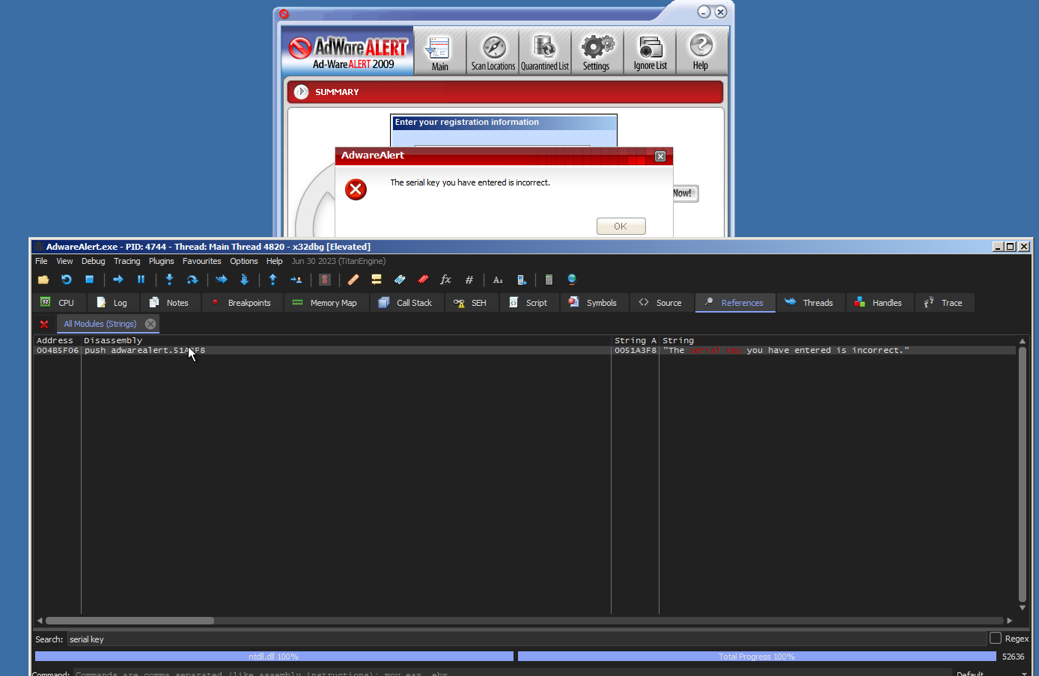Switch to the Call Stack tab
The image size is (1039, 676).
point(406,303)
